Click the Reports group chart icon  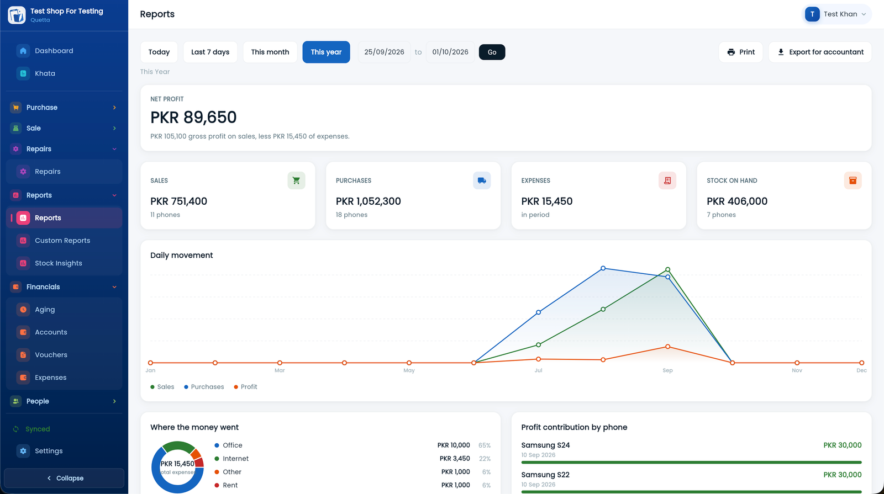(x=16, y=195)
